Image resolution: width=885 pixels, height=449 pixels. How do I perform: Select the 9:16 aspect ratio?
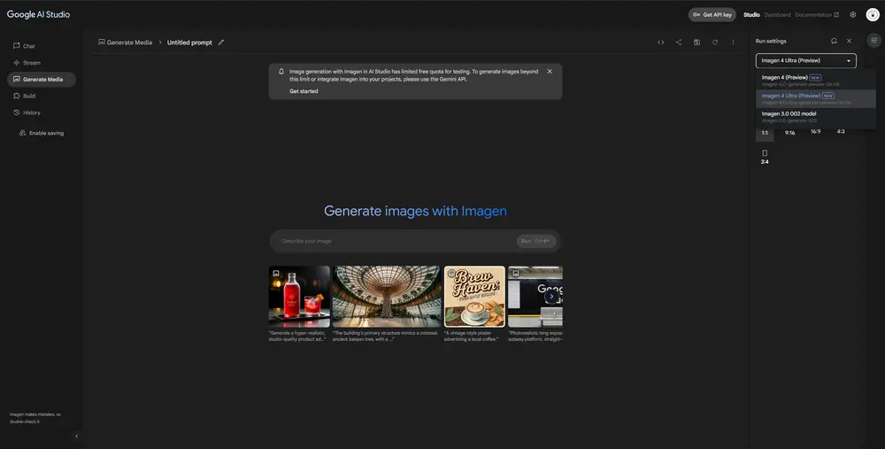pyautogui.click(x=789, y=133)
